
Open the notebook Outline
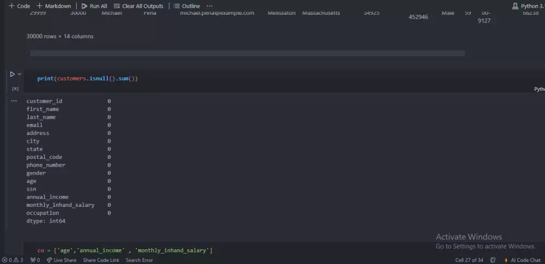click(x=186, y=6)
